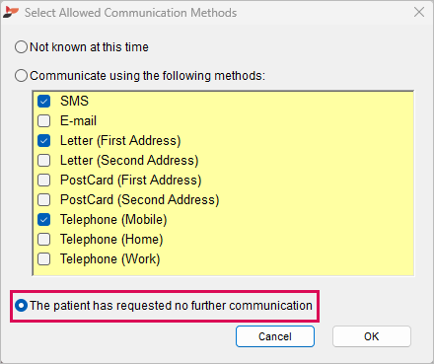This screenshot has height=364, width=434.
Task: Click the Cancel button
Action: click(x=275, y=336)
